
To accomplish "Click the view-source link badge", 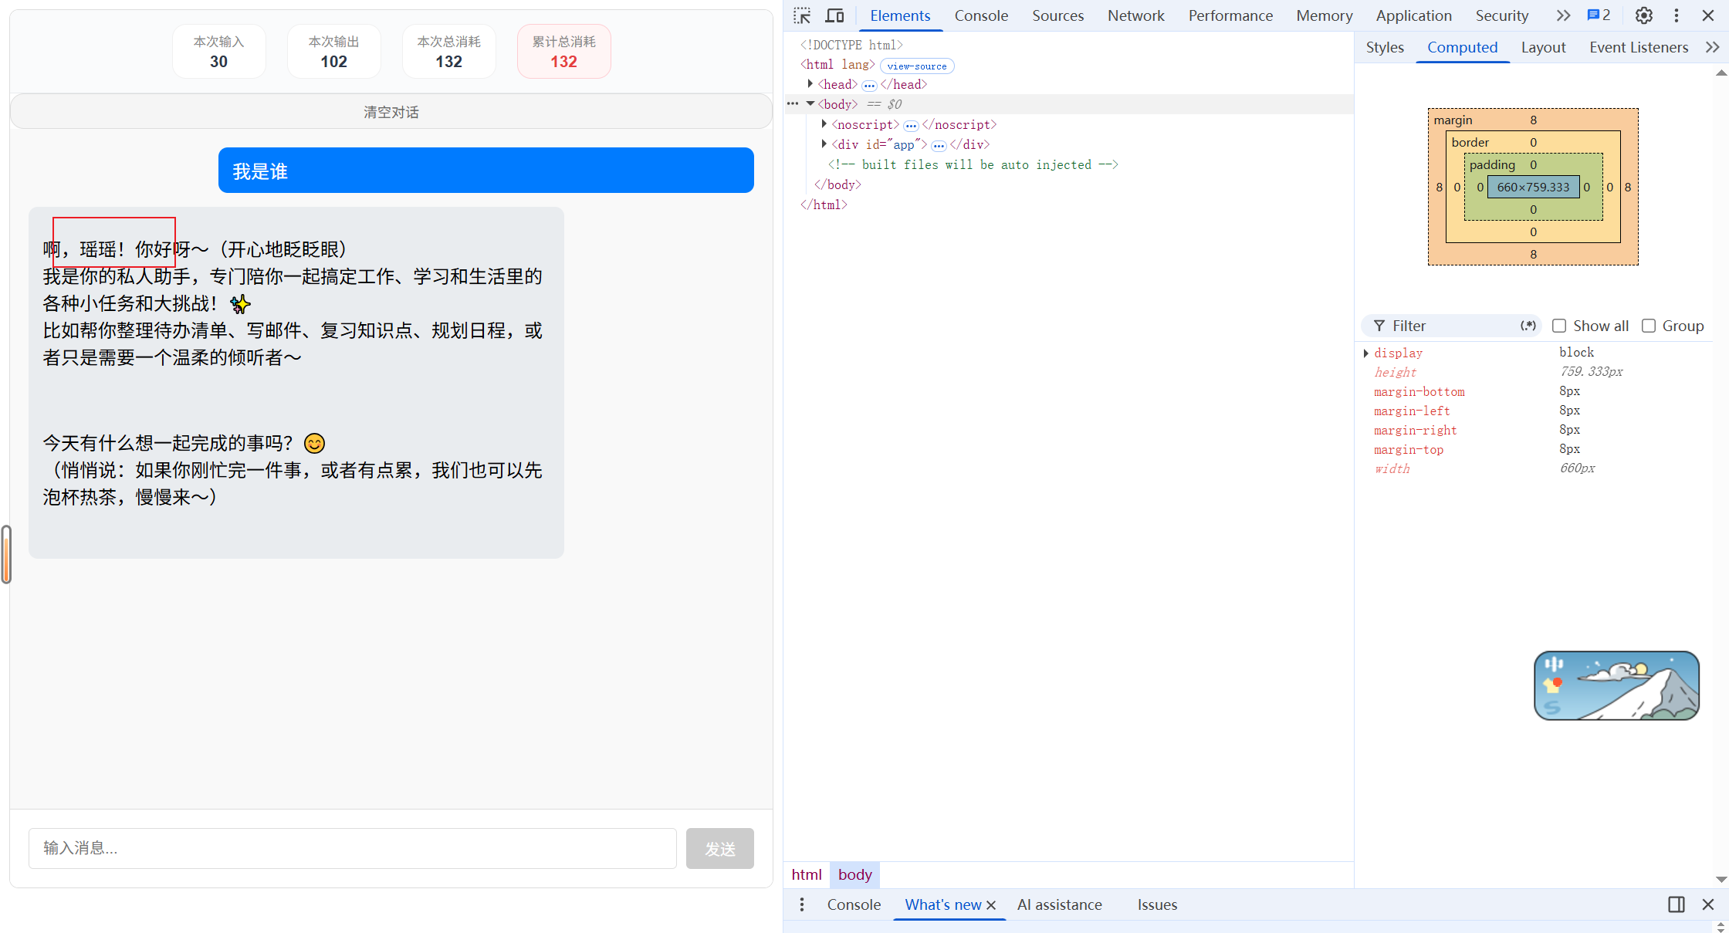I will [917, 66].
